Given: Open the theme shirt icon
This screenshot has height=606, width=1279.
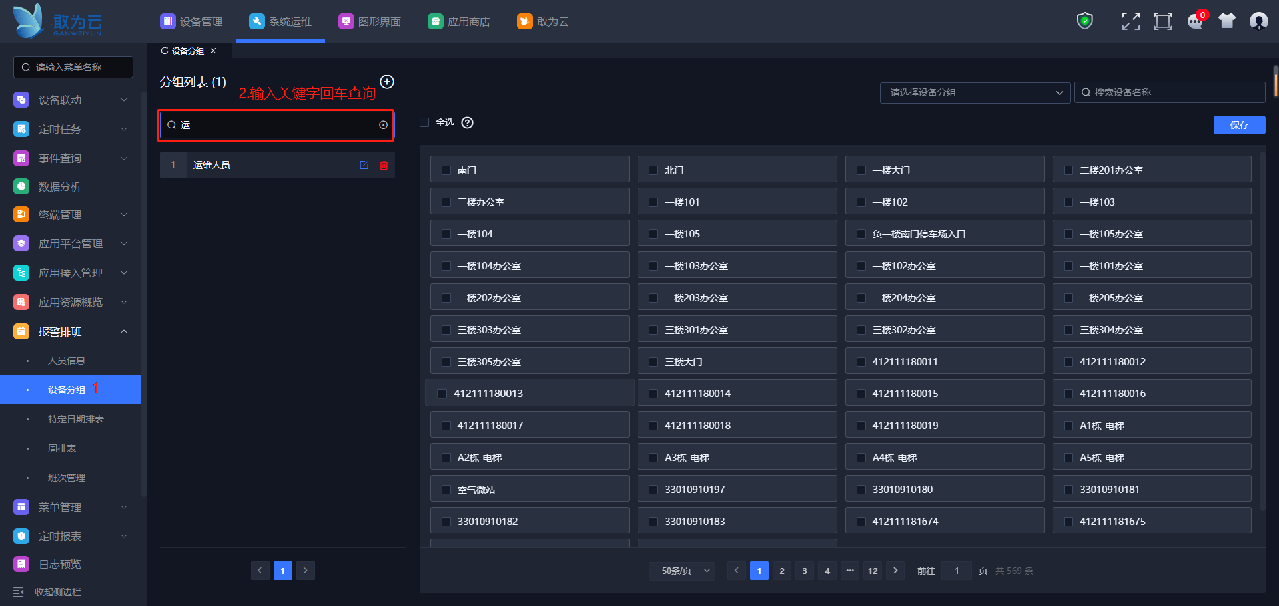Looking at the screenshot, I should click(x=1227, y=21).
